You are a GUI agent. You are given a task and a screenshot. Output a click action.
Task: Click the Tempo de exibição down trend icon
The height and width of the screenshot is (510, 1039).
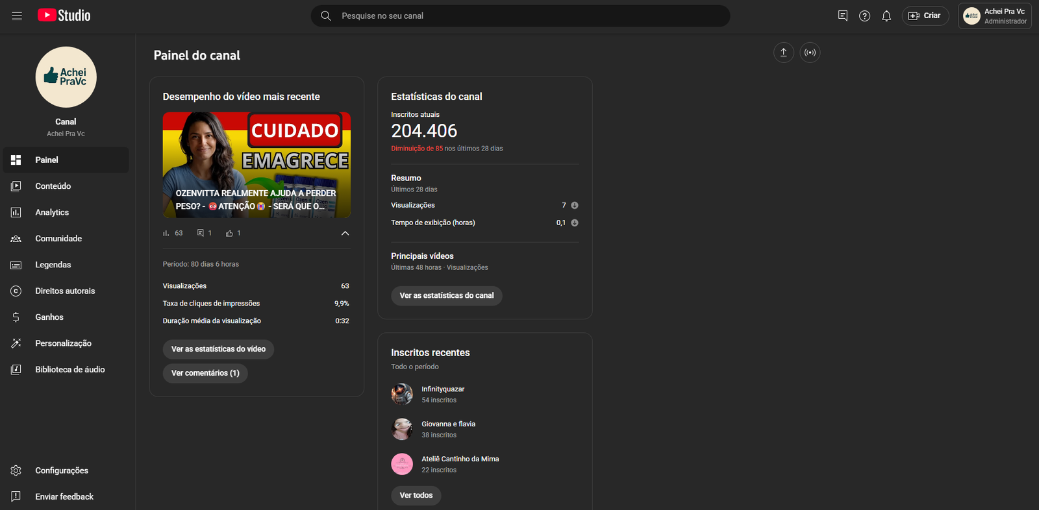click(575, 223)
